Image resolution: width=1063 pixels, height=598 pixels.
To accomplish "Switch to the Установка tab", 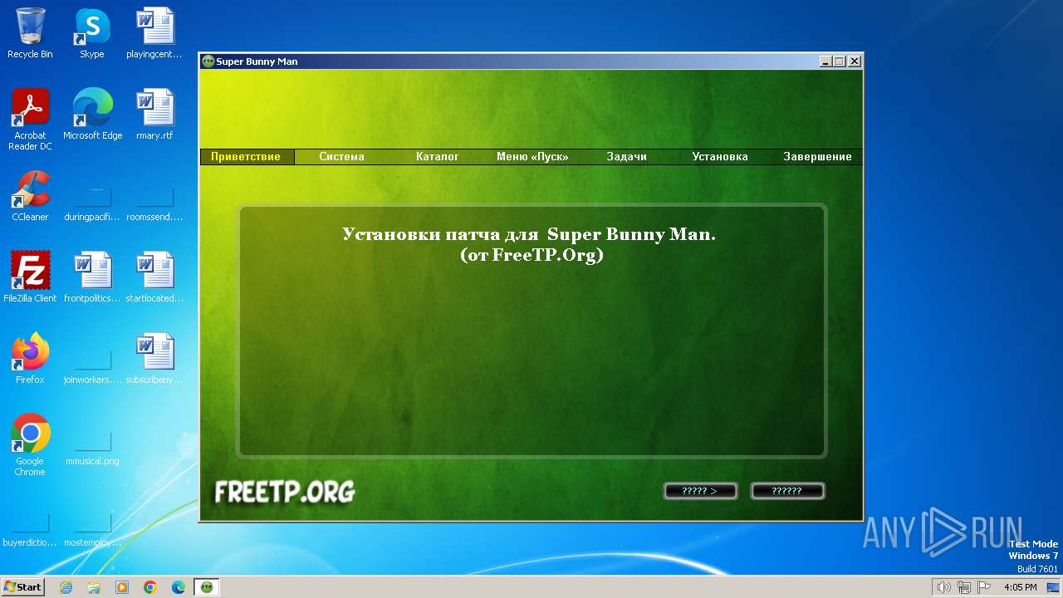I will 720,156.
